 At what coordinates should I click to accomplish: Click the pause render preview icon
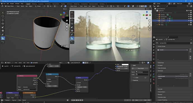click(x=150, y=6)
